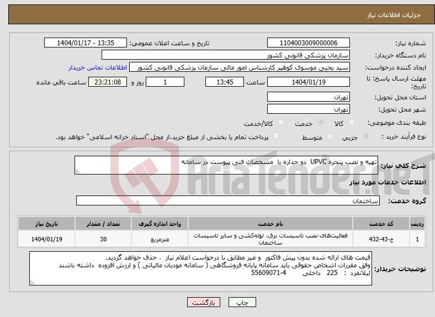Click the buyer notes textarea
This screenshot has height=317, width=435.
point(200,268)
